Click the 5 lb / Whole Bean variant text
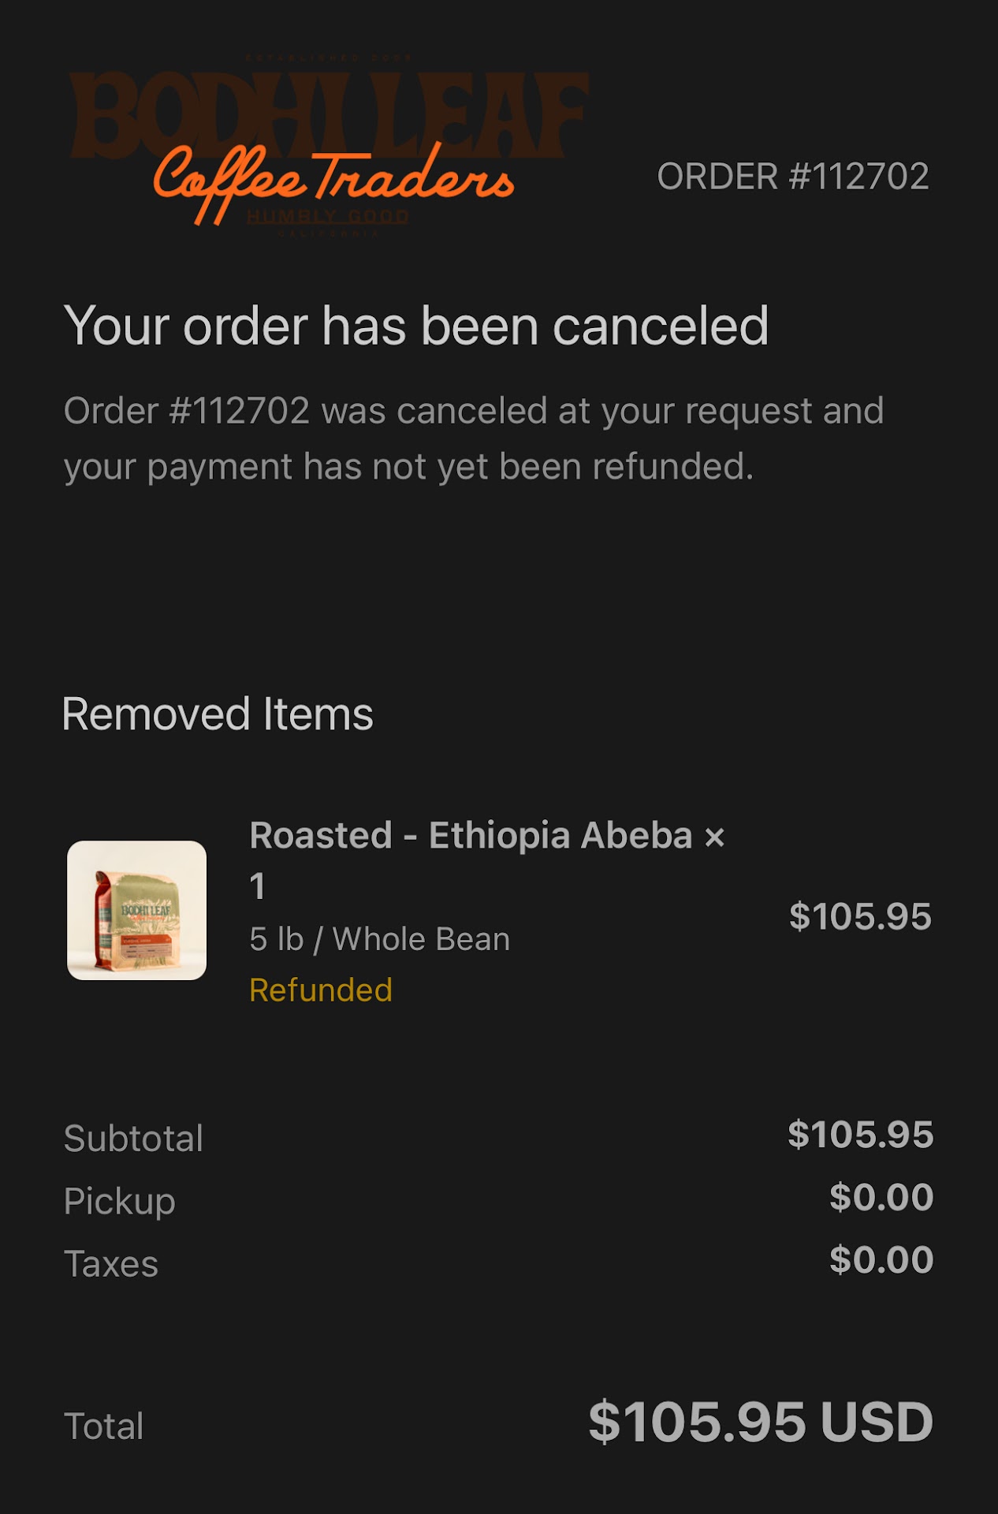Image resolution: width=998 pixels, height=1514 pixels. tap(379, 939)
